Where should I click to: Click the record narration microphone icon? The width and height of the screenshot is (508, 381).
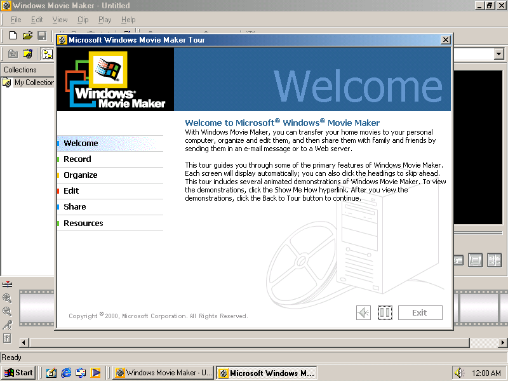pyautogui.click(x=7, y=324)
